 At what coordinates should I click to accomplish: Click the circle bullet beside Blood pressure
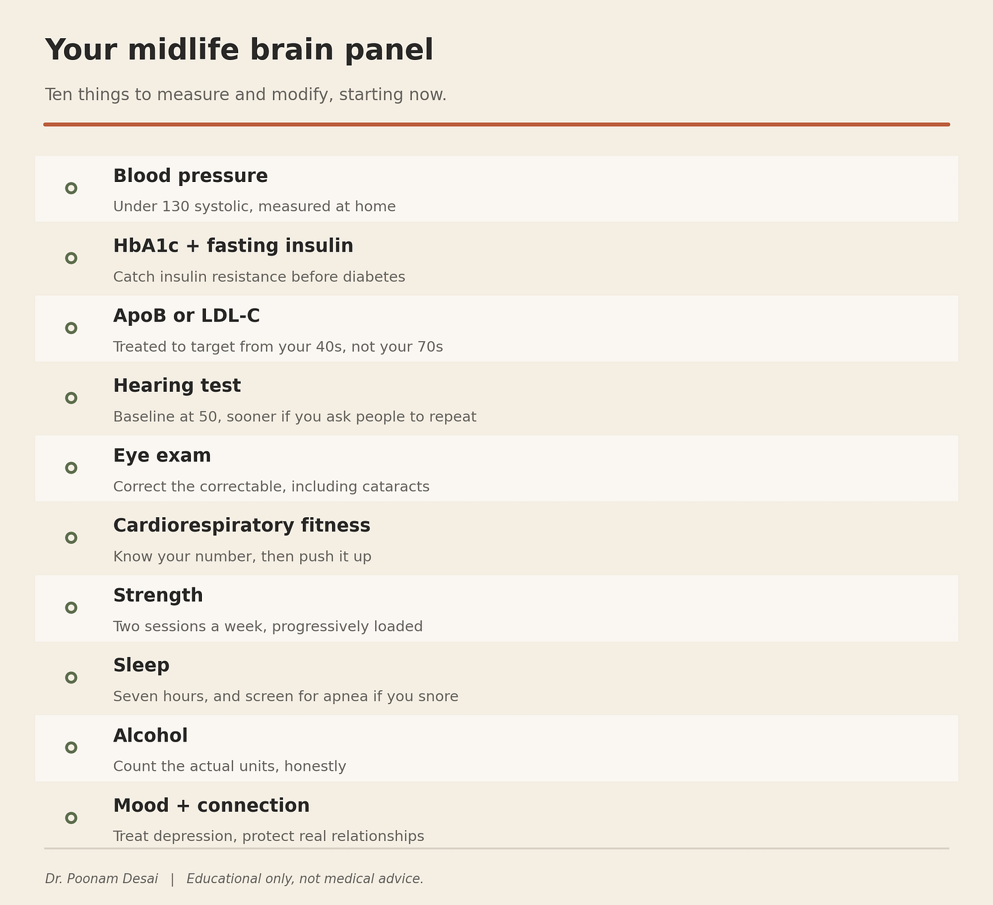tap(71, 188)
